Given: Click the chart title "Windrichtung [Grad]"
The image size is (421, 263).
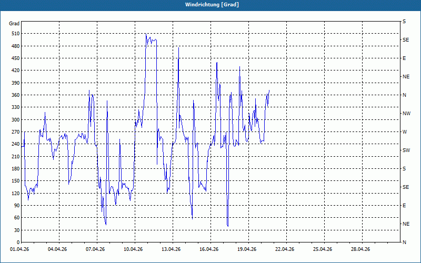Looking at the screenshot, I should click(x=212, y=5).
